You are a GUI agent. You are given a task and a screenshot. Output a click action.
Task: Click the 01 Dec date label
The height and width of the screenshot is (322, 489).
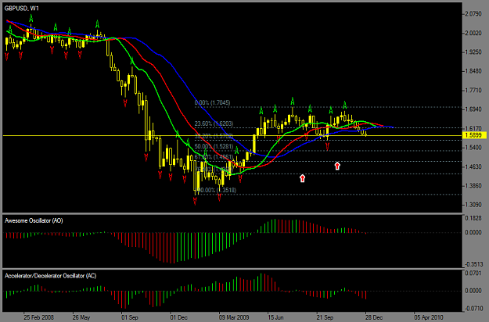click(x=178, y=317)
